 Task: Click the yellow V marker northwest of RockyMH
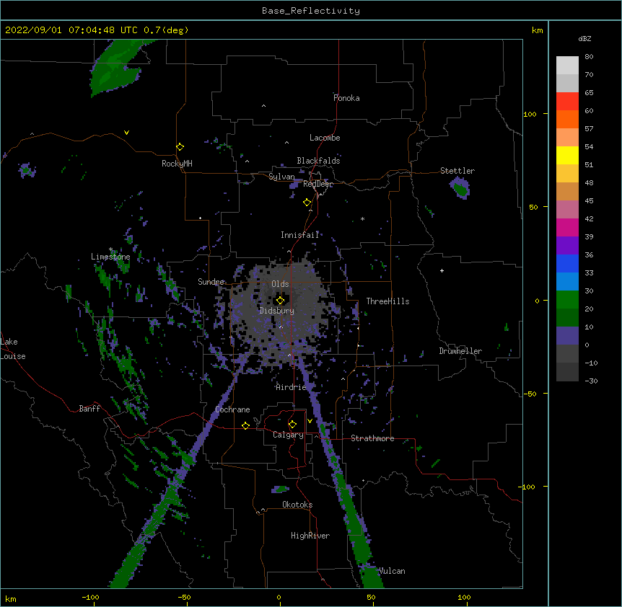[x=126, y=133]
